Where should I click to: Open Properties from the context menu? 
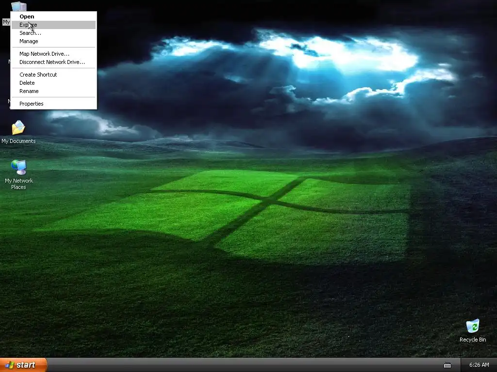click(53, 104)
